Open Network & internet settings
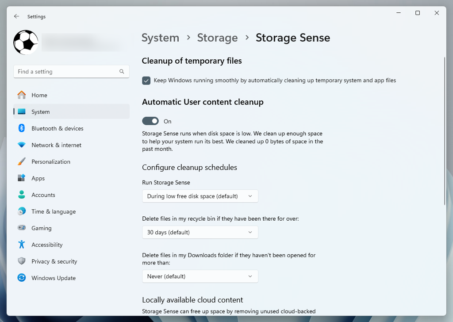This screenshot has height=322, width=453. pos(71,145)
